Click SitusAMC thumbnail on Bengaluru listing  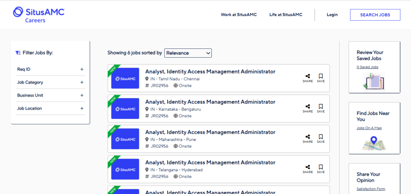click(x=125, y=109)
